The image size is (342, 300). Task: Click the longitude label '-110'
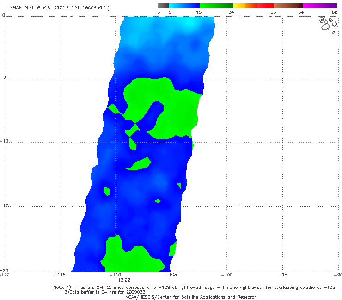click(115, 275)
